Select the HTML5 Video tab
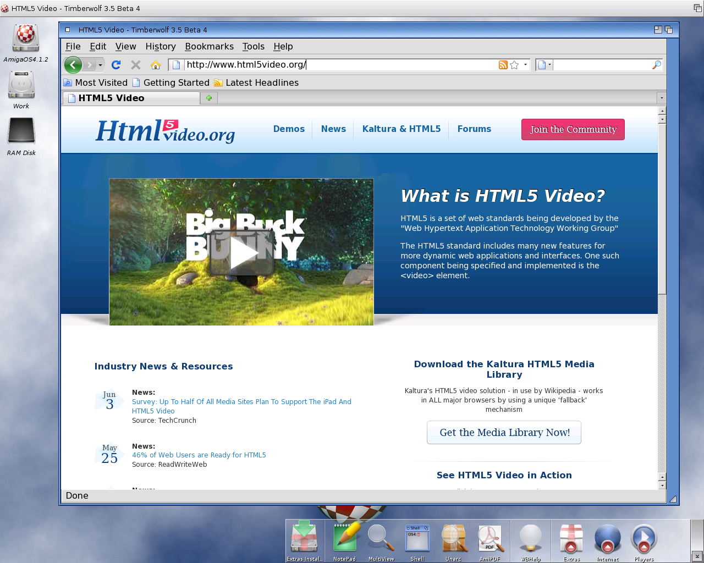 pos(131,98)
